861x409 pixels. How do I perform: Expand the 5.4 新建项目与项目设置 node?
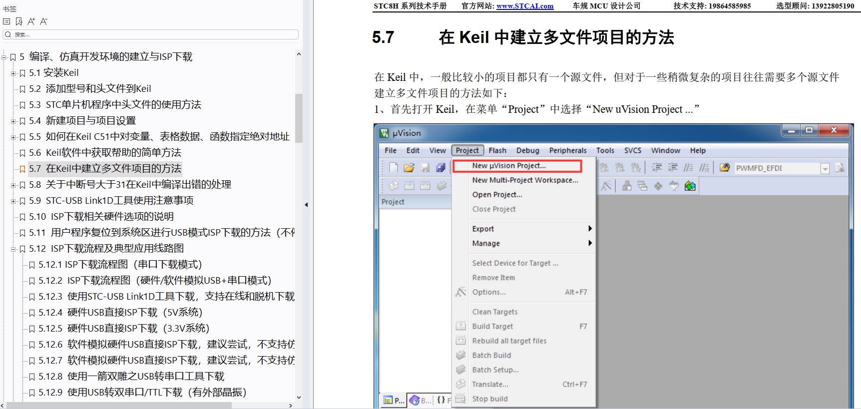pyautogui.click(x=13, y=121)
